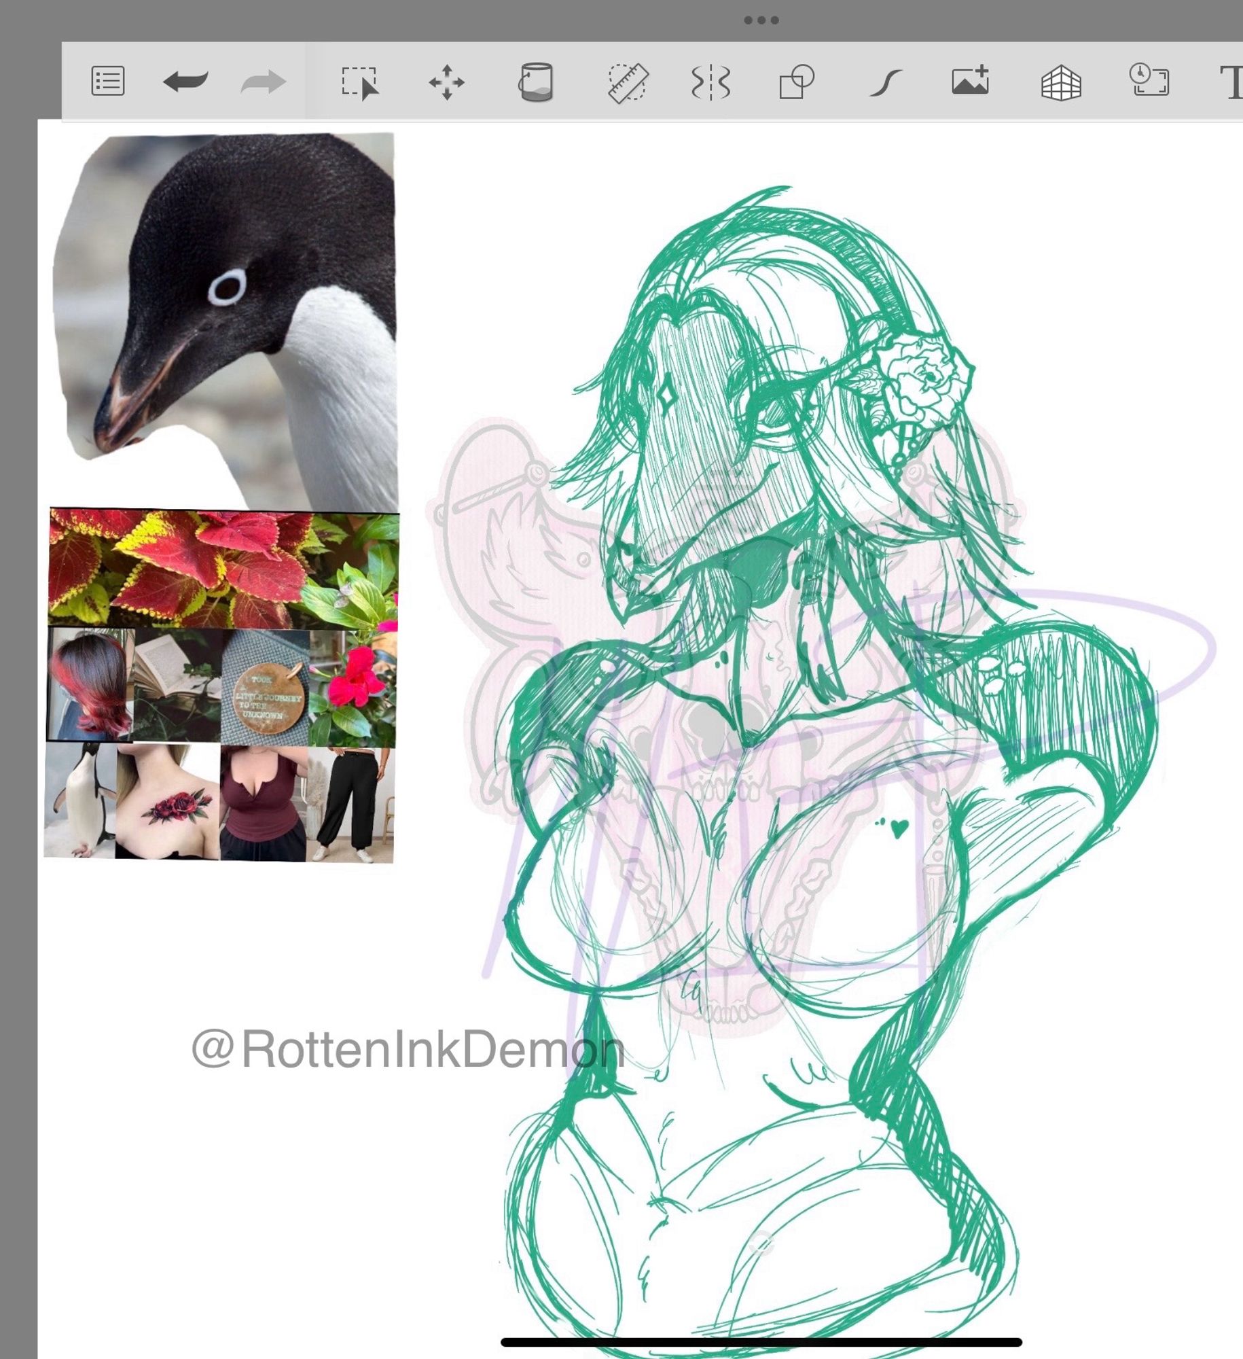Tap the three-dot multitasking menu
Screen dimensions: 1243x1359
(761, 20)
